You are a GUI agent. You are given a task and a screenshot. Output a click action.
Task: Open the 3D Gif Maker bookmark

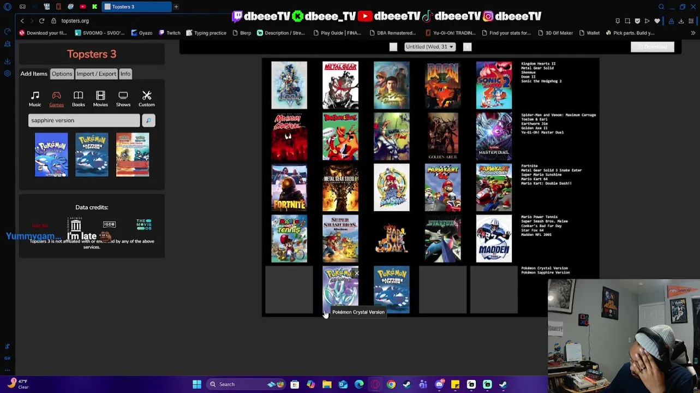click(x=555, y=33)
